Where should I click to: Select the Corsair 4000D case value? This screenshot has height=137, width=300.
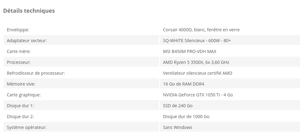pyautogui.click(x=201, y=30)
